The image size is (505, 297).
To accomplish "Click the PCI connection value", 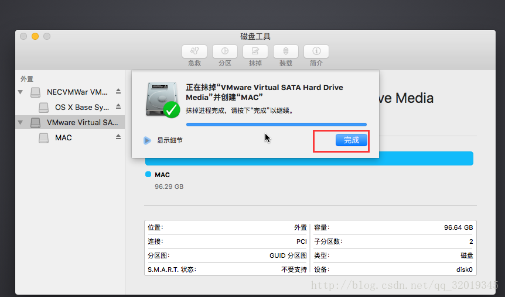I will pyautogui.click(x=302, y=241).
